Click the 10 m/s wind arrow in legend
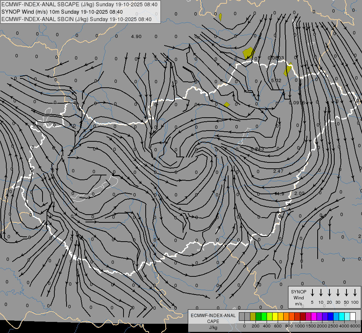 321,293
